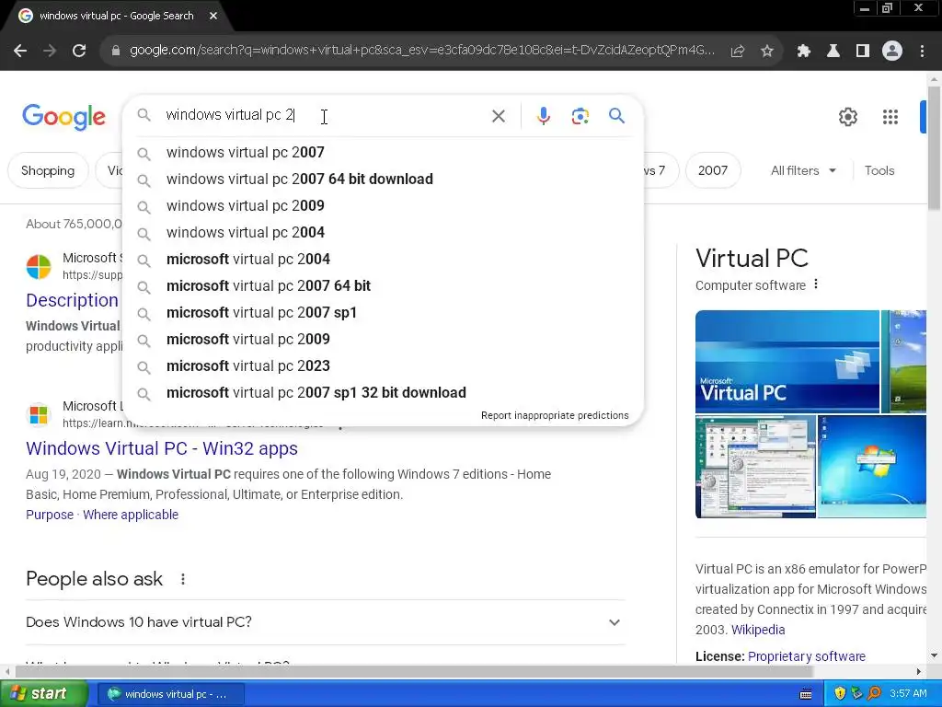The height and width of the screenshot is (707, 942).
Task: Select the Shopping filter chip
Action: tap(48, 170)
